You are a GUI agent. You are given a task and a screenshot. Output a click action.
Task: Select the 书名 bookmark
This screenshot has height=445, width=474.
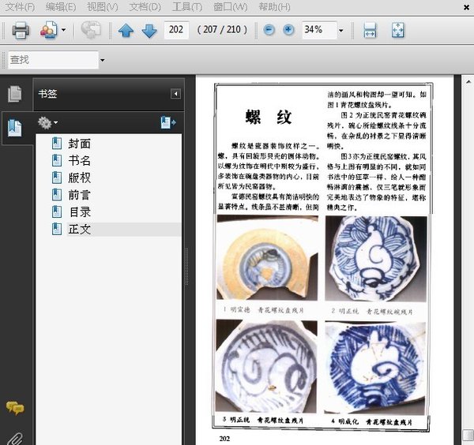(x=79, y=161)
